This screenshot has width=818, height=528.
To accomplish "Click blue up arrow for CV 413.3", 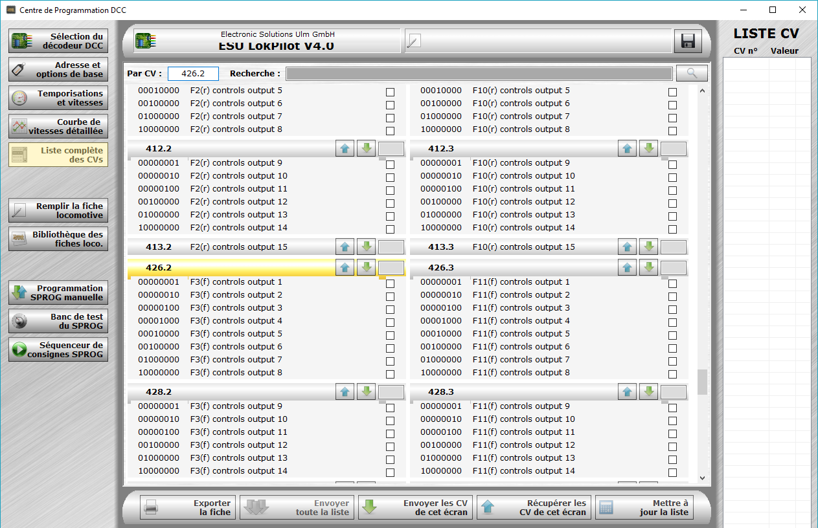I will click(x=628, y=247).
